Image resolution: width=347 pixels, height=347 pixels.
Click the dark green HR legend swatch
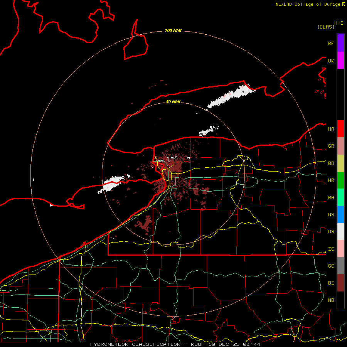click(x=340, y=180)
